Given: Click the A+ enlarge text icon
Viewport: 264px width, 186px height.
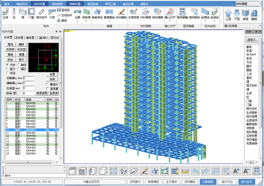Looking at the screenshot, I should pos(236,171).
